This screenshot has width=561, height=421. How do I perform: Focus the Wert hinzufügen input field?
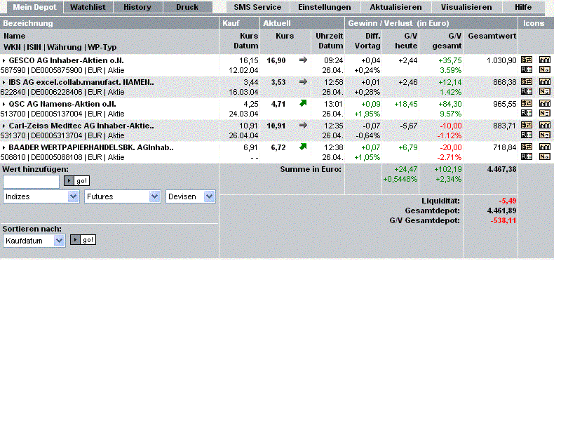coord(31,182)
